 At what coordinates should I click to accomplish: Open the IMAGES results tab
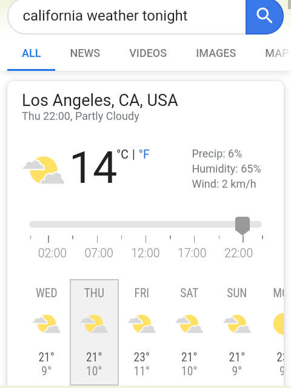pos(216,53)
